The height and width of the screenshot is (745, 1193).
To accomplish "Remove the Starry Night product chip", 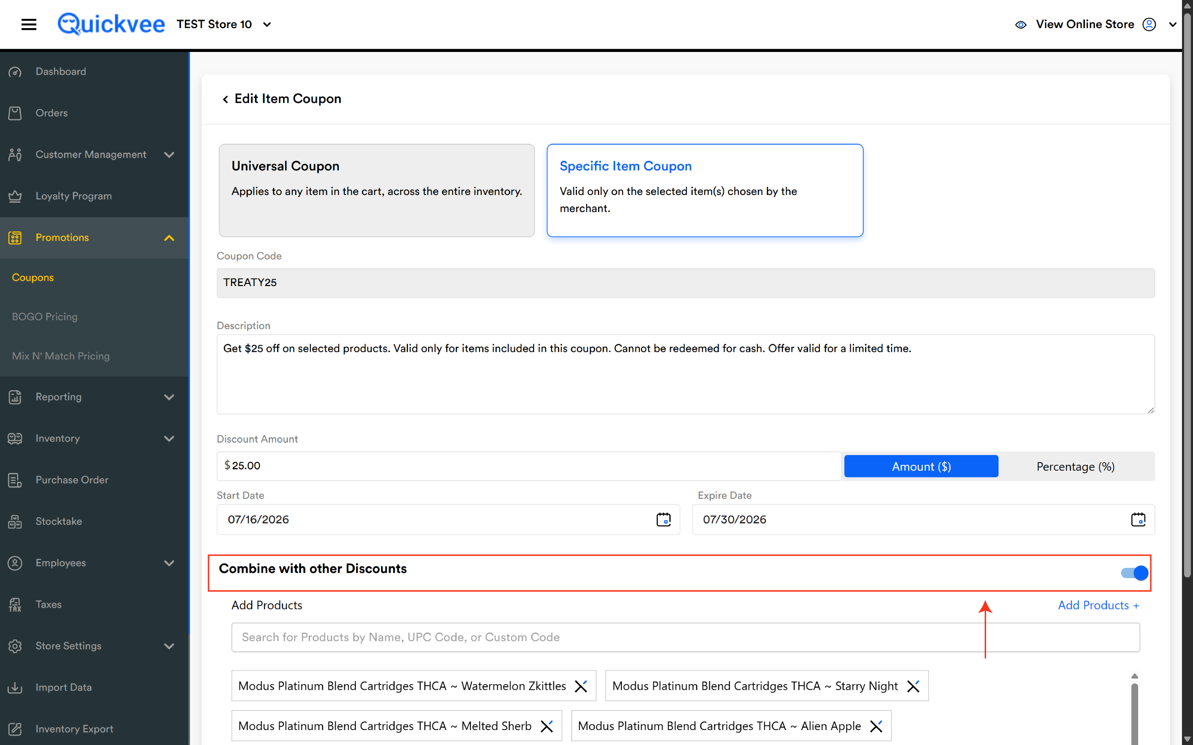I will [913, 686].
